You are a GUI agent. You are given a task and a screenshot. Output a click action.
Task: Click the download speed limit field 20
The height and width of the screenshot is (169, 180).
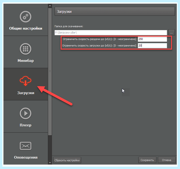coord(152,46)
